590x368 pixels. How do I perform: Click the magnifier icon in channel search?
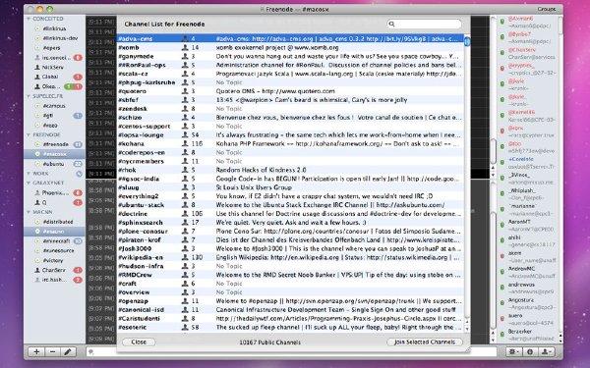pyautogui.click(x=391, y=24)
